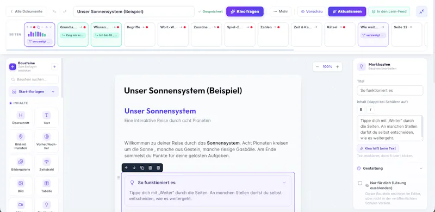Select the Zeit & Ka... page
This screenshot has height=212, width=435.
point(306,34)
